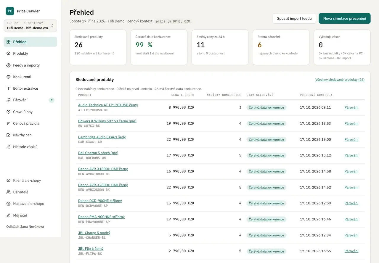Image resolution: width=379 pixels, height=263 pixels.
Task: Log out via Odhlásit Jana Nováková
Action: tap(25, 227)
